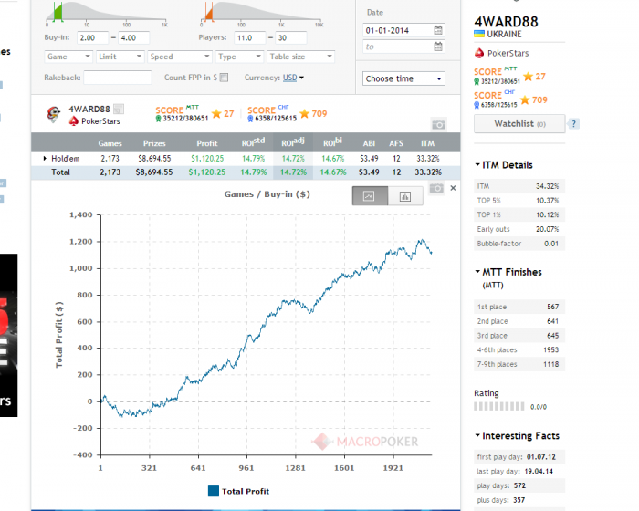Sort table by ROI bi column

point(332,142)
